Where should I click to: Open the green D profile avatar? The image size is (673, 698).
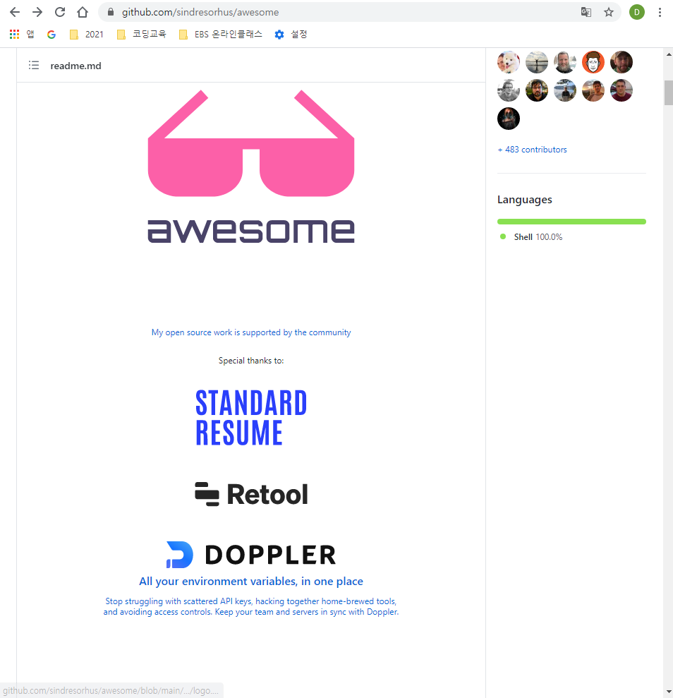coord(636,12)
